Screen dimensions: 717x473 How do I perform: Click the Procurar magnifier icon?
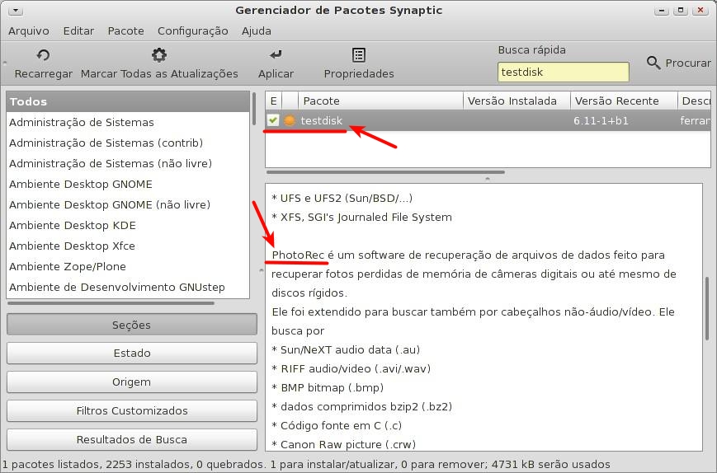click(x=653, y=63)
